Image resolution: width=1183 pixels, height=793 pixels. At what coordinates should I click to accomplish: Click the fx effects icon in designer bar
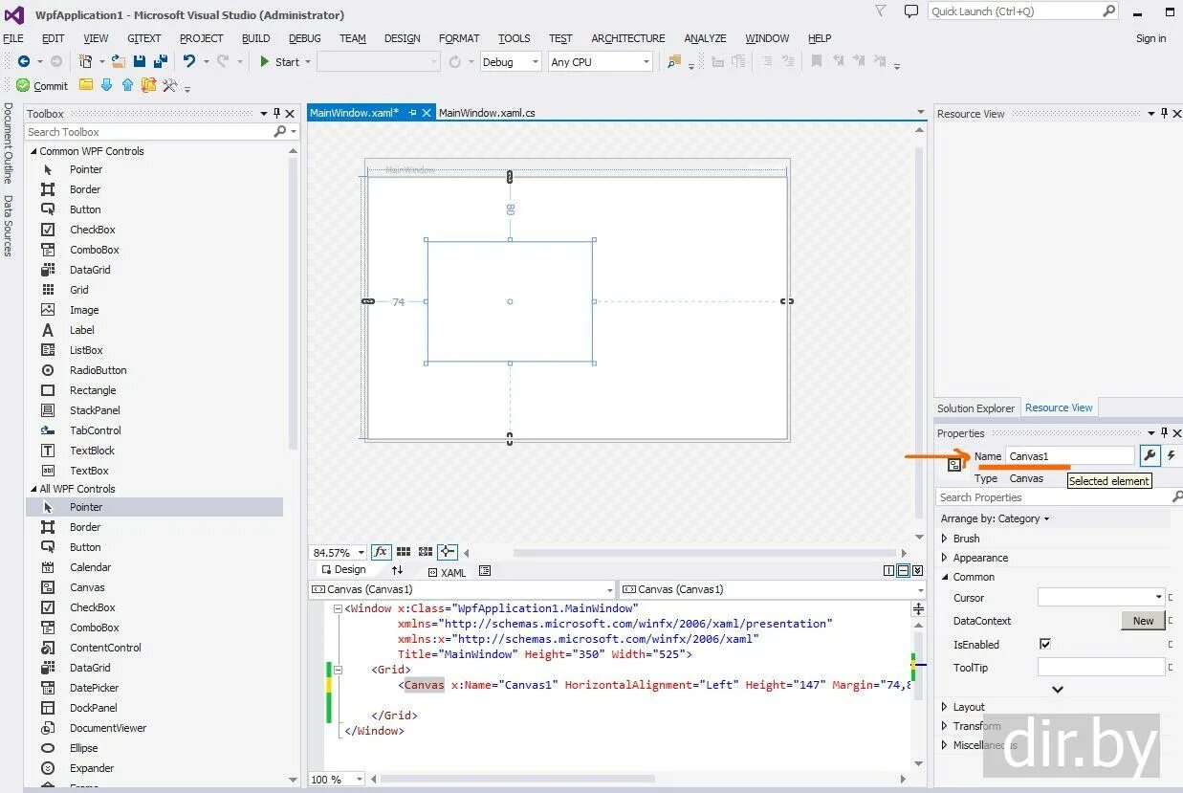coord(381,552)
